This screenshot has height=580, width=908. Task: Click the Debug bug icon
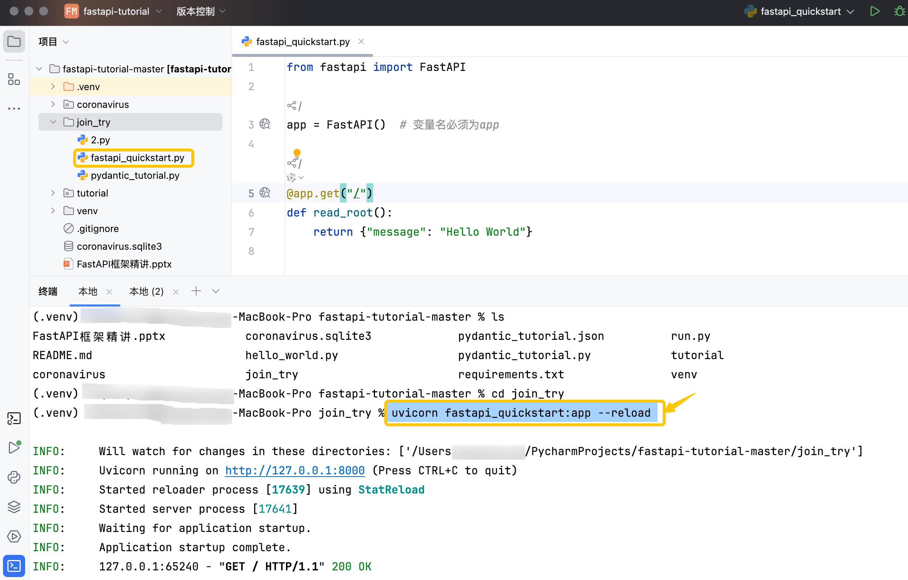pyautogui.click(x=899, y=11)
